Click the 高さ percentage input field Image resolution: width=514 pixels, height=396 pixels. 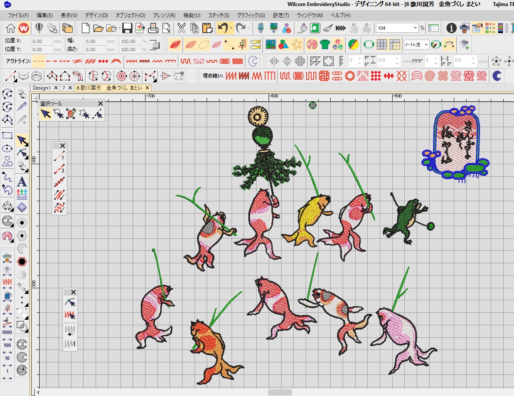pyautogui.click(x=130, y=50)
